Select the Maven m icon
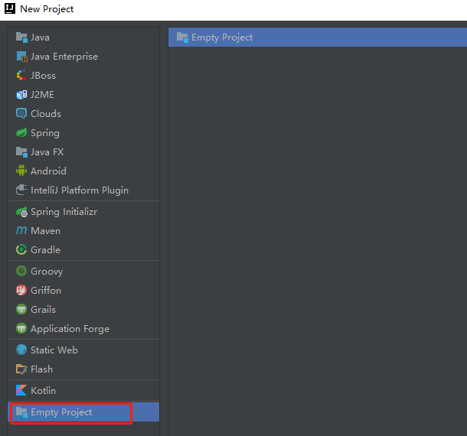Viewport: 467px width, 436px height. point(21,230)
